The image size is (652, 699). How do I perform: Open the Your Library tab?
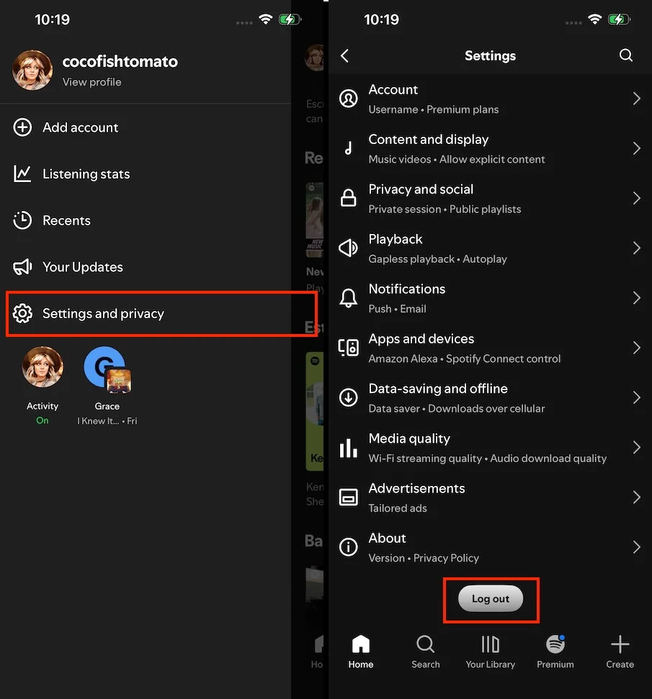tap(490, 651)
